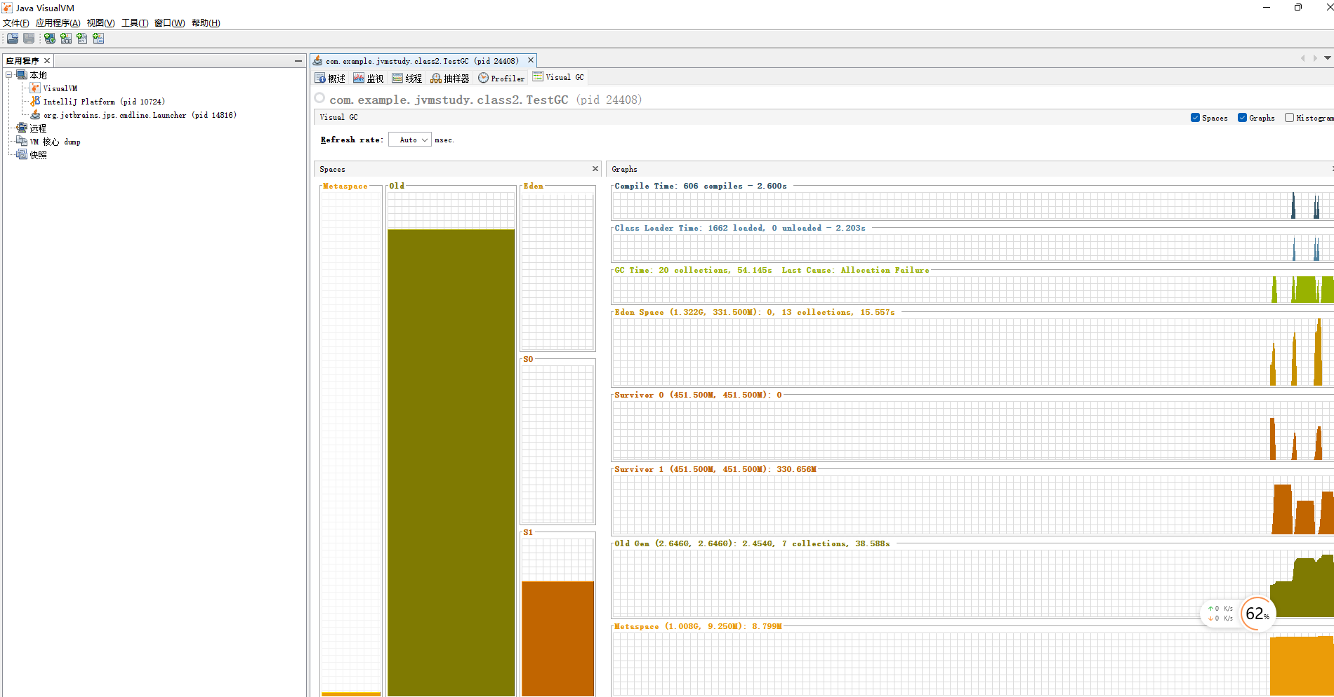The width and height of the screenshot is (1334, 697).
Task: Close the Spaces panel
Action: point(595,168)
